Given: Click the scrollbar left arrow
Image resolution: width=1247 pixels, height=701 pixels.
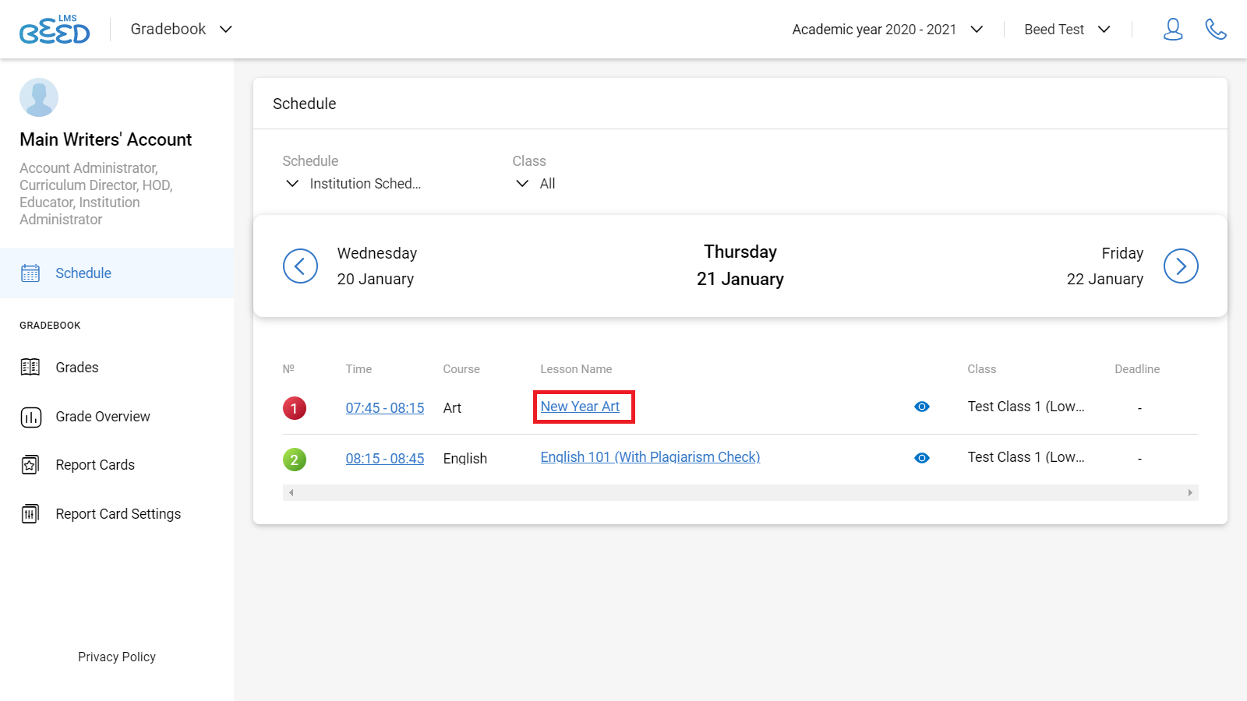Looking at the screenshot, I should [291, 492].
